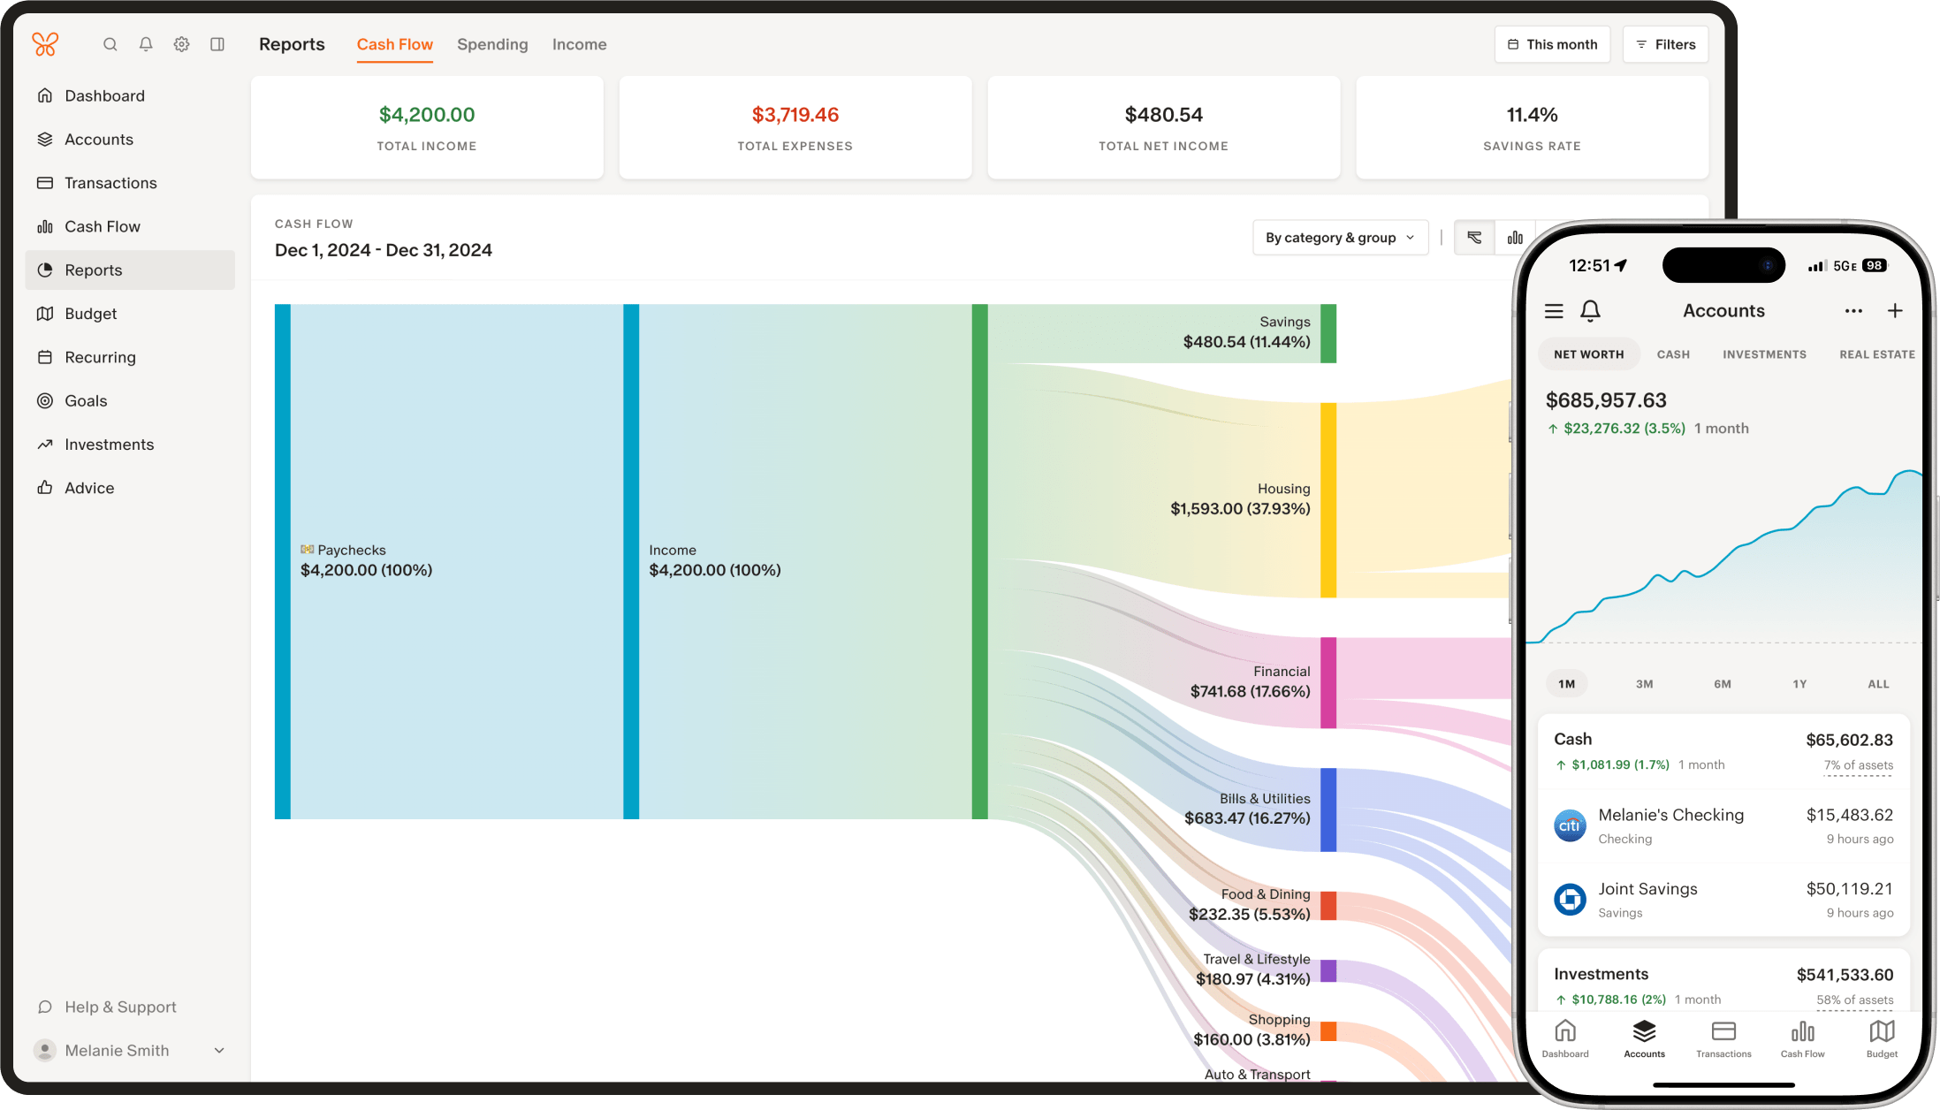Image resolution: width=1940 pixels, height=1110 pixels.
Task: Click the Monarch butterfly logo
Action: click(45, 44)
